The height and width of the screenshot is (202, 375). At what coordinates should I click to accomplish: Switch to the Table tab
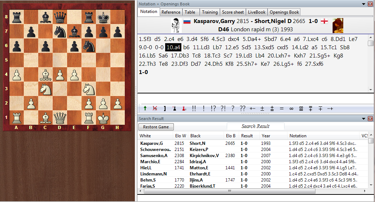click(x=190, y=12)
